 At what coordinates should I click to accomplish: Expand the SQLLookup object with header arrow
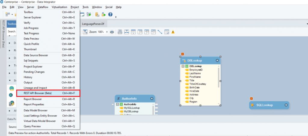pyautogui.click(x=286, y=105)
